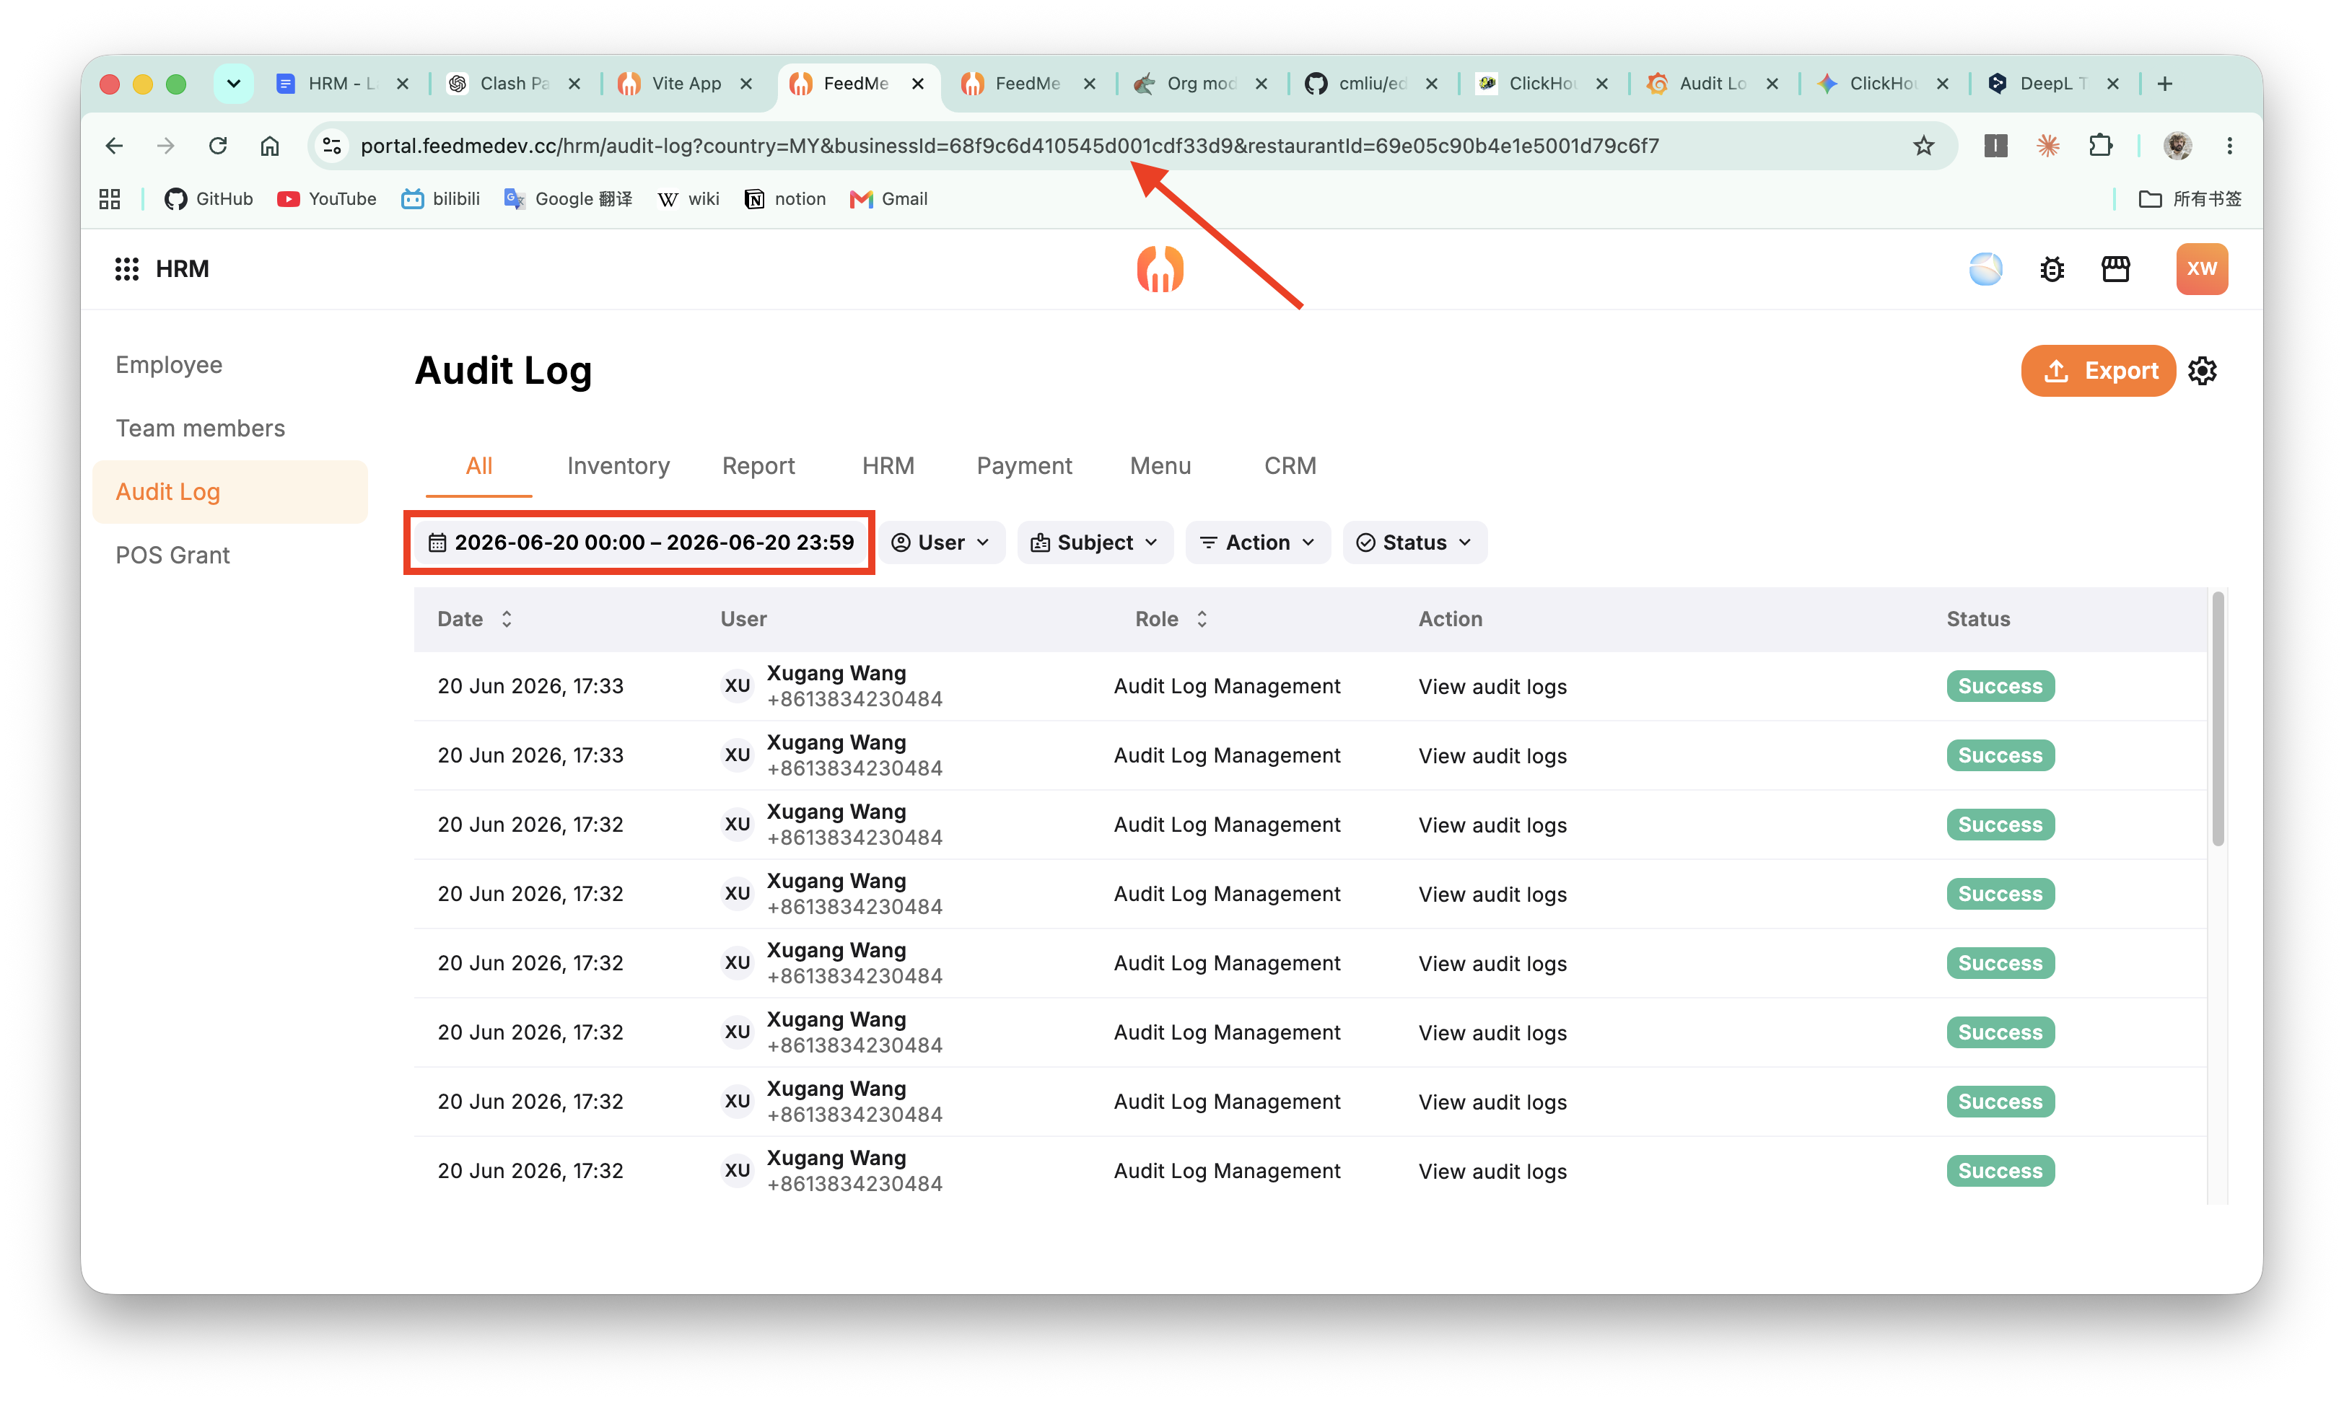Open the bookmarks apps grid
The height and width of the screenshot is (1401, 2344).
(x=110, y=198)
